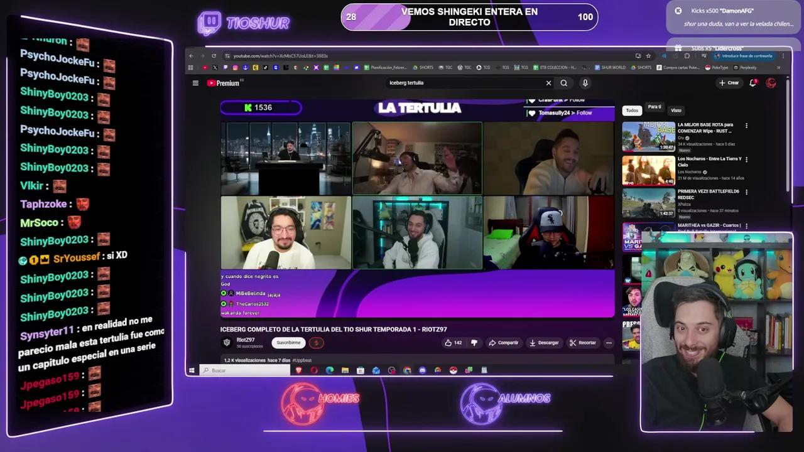This screenshot has width=804, height=452.
Task: Open the LA MEJOR BASE ROTA thumbnail
Action: (649, 136)
